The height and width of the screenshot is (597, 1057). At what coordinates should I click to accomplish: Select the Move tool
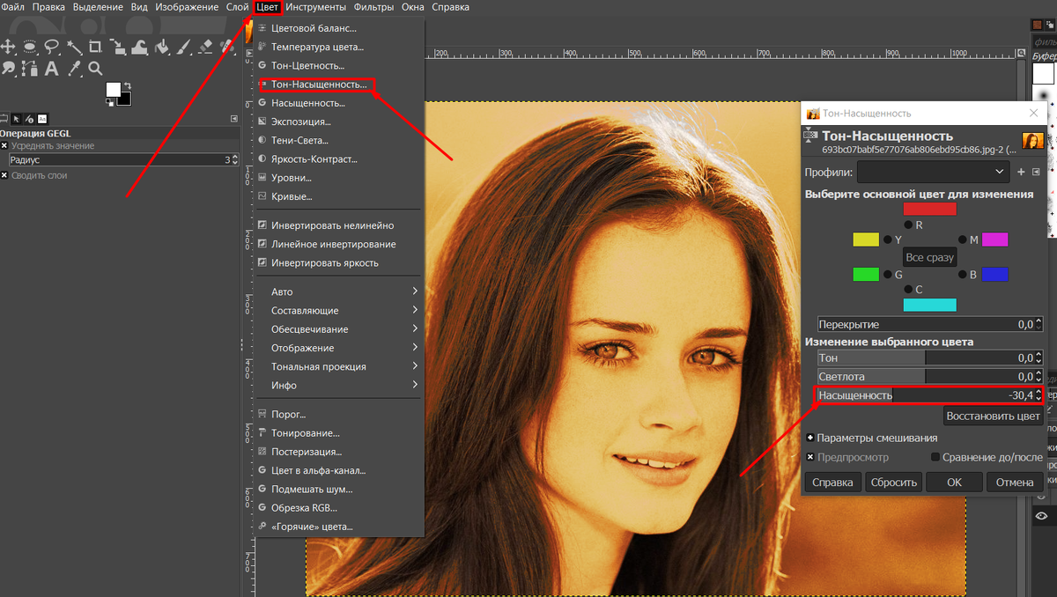(8, 47)
